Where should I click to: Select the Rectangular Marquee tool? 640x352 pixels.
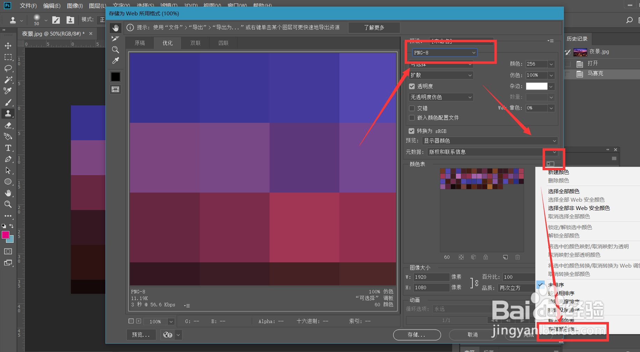click(8, 57)
